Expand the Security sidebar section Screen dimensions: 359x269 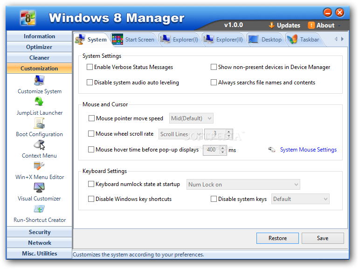pos(39,232)
